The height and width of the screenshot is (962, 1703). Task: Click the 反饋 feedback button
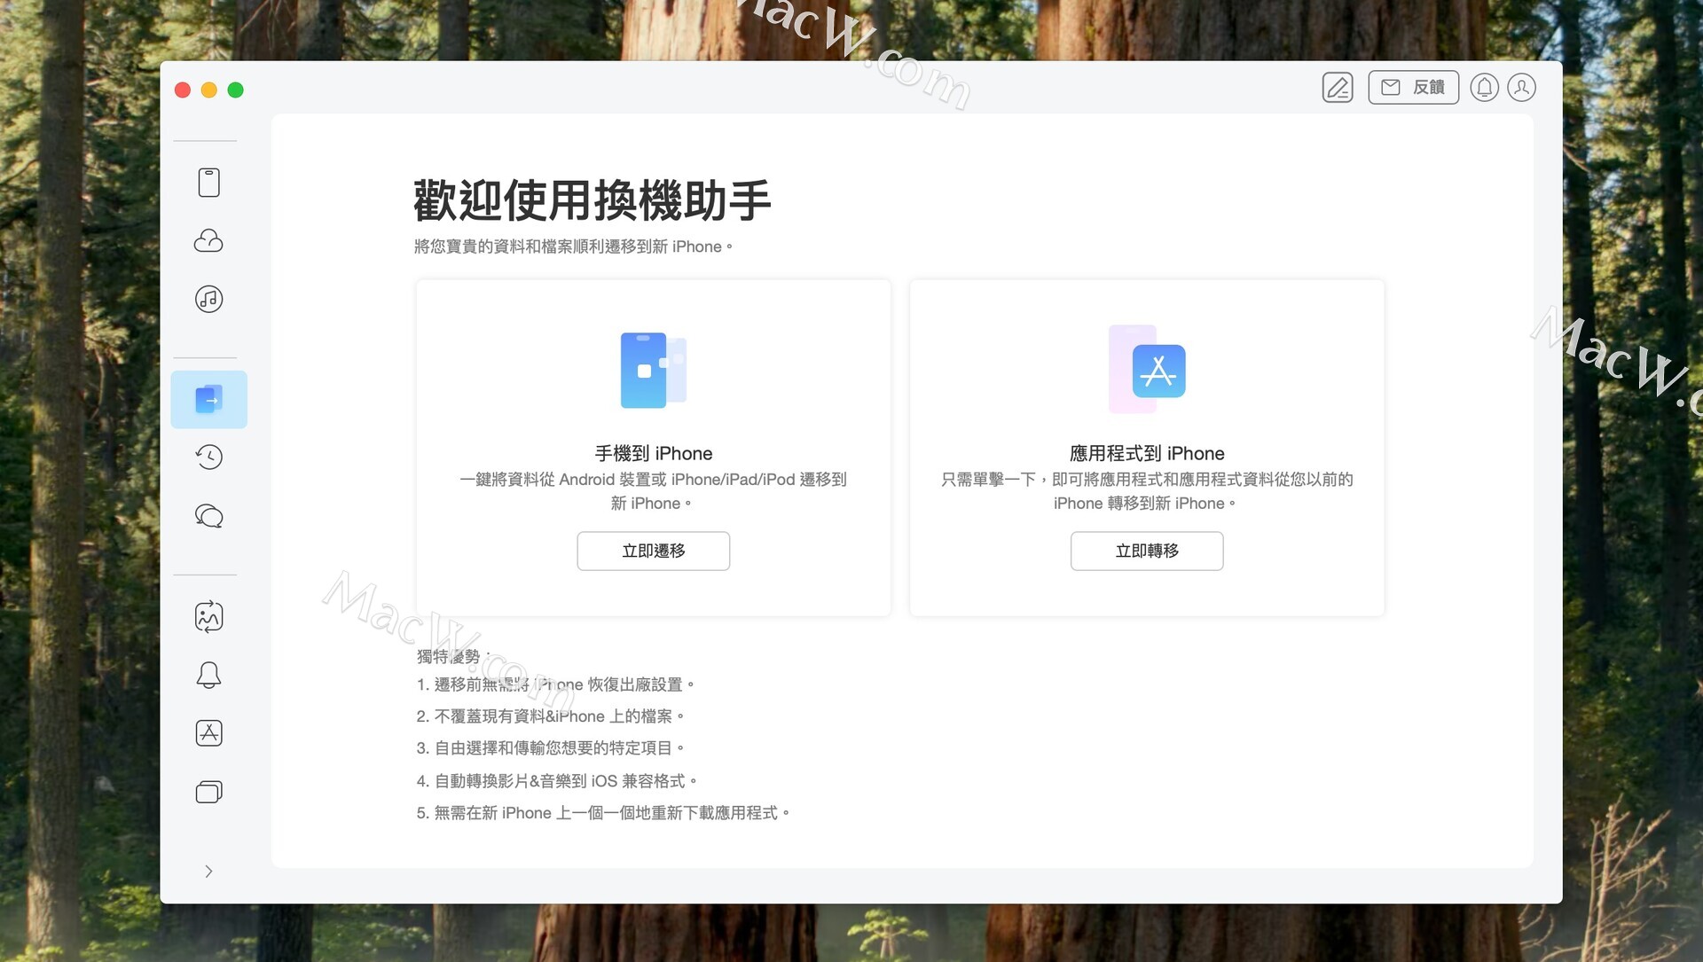tap(1414, 88)
